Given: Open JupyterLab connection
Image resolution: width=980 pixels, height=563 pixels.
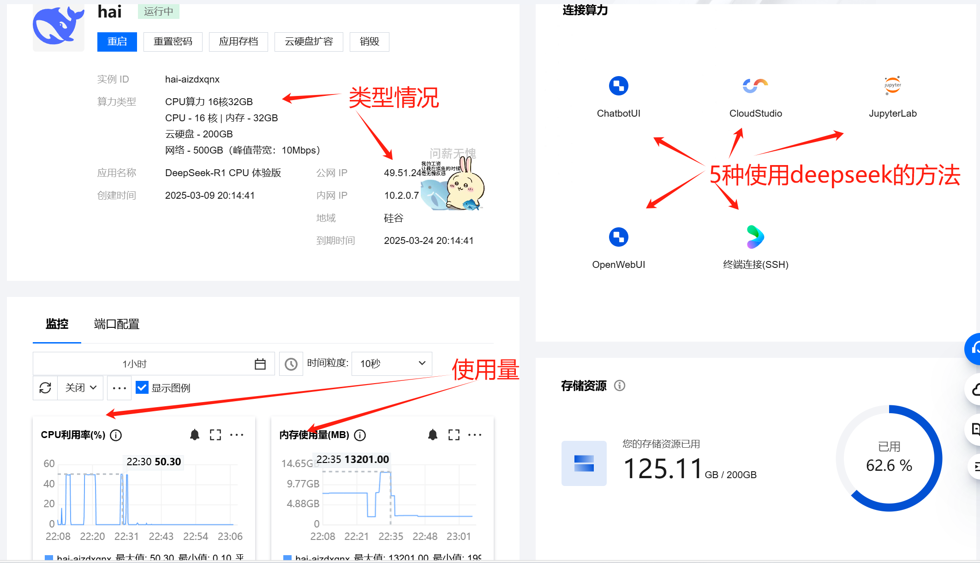Looking at the screenshot, I should point(892,86).
